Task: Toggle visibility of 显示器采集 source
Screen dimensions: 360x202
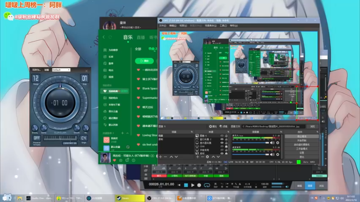Action: point(222,143)
